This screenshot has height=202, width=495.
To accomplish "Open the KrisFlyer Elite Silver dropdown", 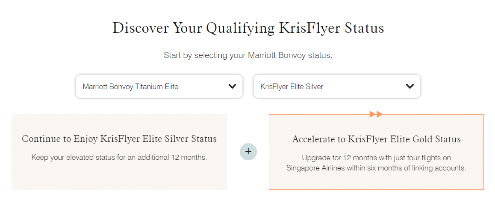I will pos(337,87).
